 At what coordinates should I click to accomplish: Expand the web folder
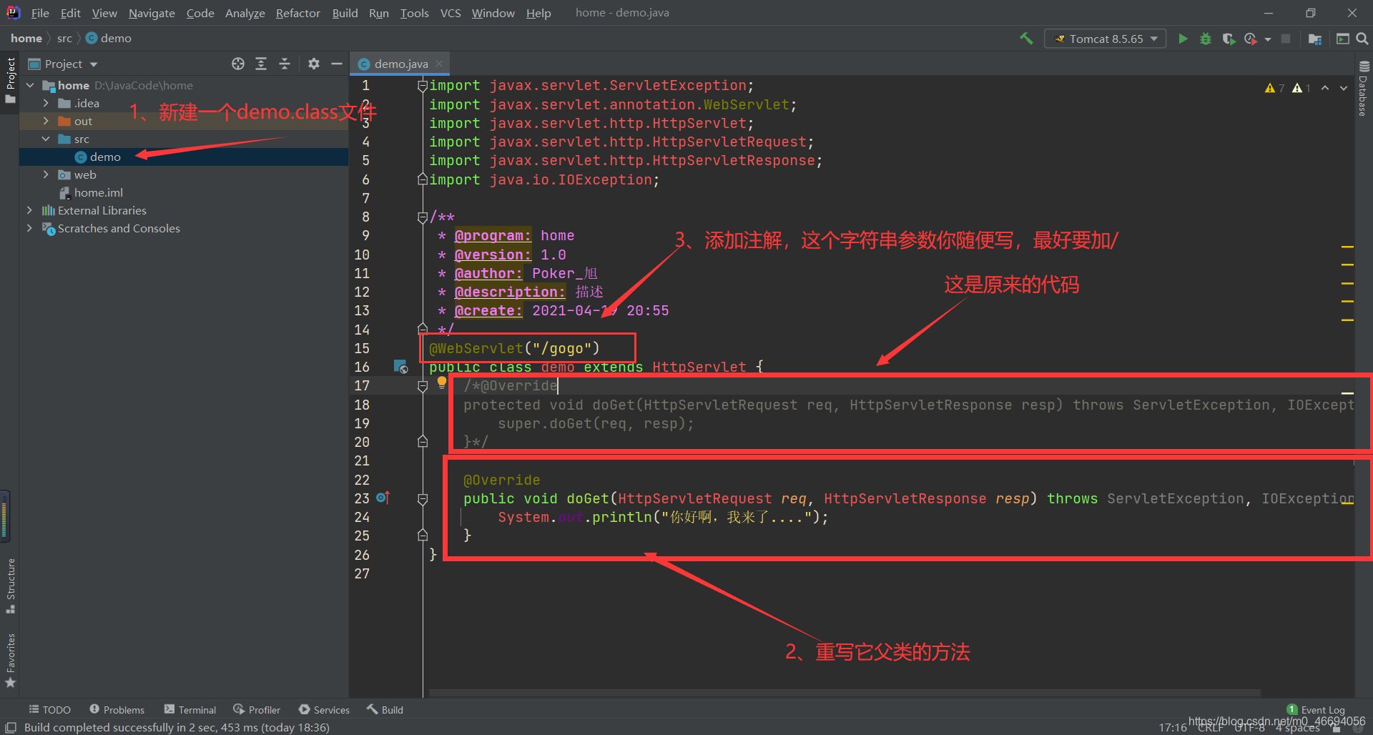pos(46,174)
